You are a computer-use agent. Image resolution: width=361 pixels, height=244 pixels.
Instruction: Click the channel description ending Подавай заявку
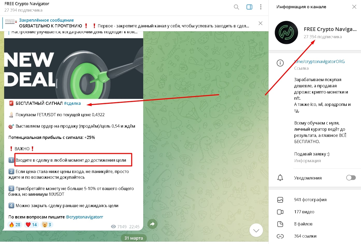pos(322,117)
